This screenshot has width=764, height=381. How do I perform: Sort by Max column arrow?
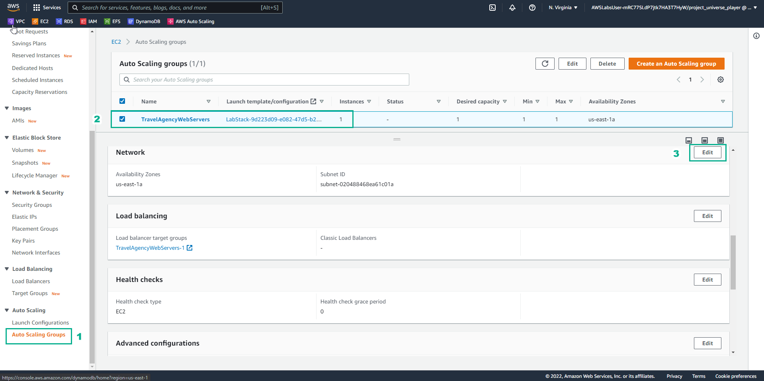point(571,101)
